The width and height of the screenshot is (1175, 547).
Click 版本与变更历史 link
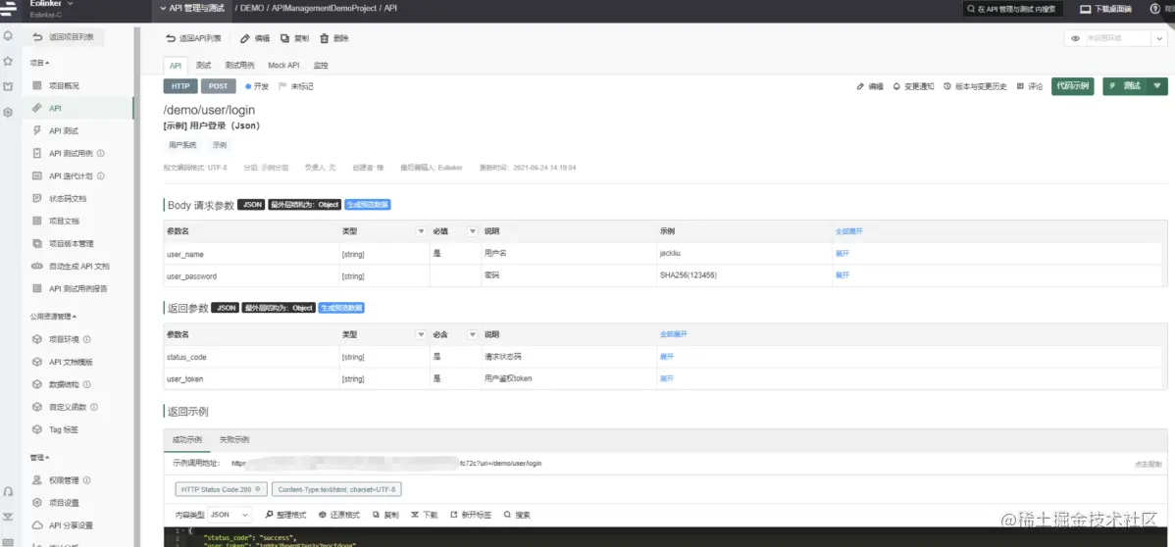(976, 87)
